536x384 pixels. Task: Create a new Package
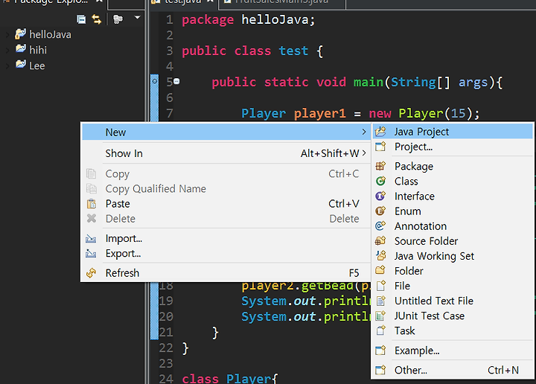(453, 167)
